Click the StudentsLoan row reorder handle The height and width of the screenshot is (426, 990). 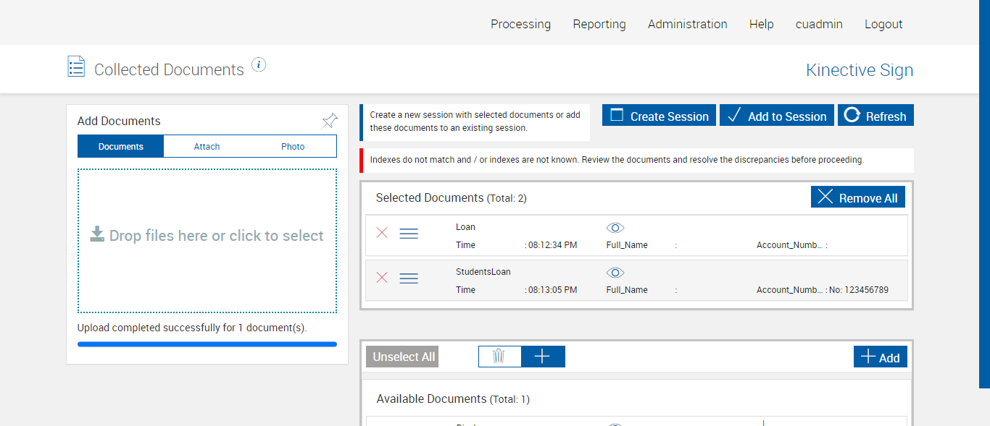click(x=409, y=278)
